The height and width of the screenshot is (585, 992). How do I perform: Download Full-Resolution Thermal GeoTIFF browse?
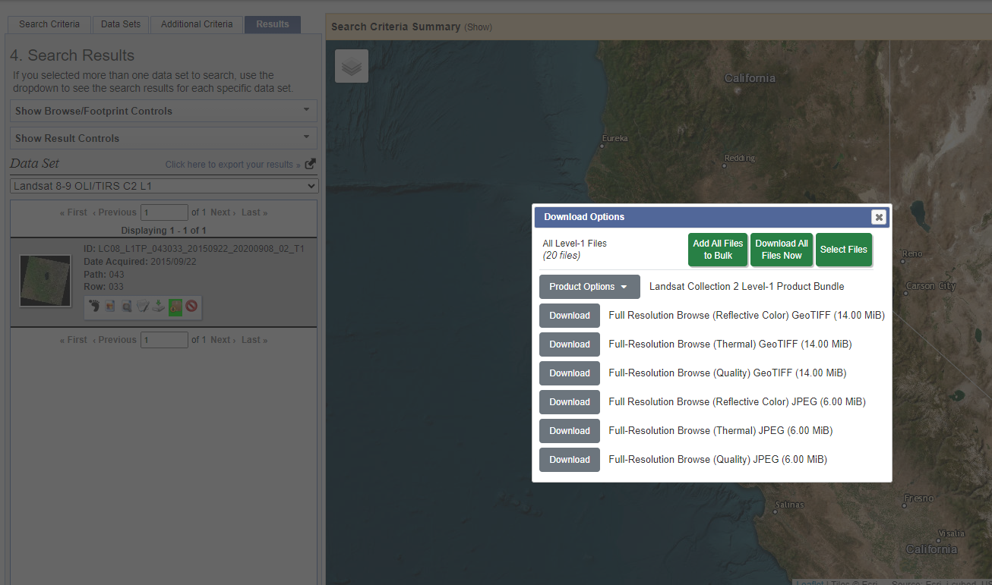pos(570,344)
